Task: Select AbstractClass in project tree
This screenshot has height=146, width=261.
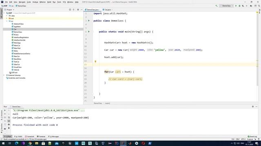Action: 18,24
